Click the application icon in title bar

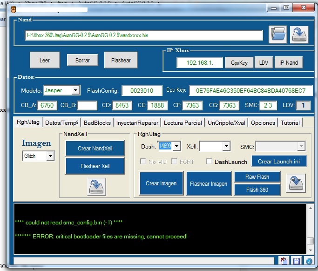14,9
